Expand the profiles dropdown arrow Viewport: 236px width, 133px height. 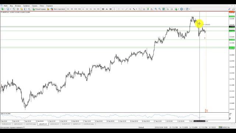coord(10,9)
